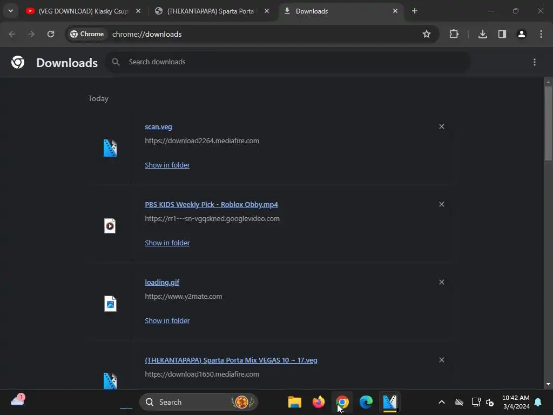The height and width of the screenshot is (415, 553).
Task: Go forward with the forward arrow
Action: point(31,34)
